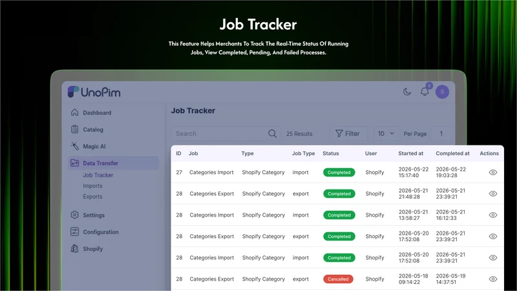View the Cancelled export job
Screen dimensions: 517x291
[493, 279]
